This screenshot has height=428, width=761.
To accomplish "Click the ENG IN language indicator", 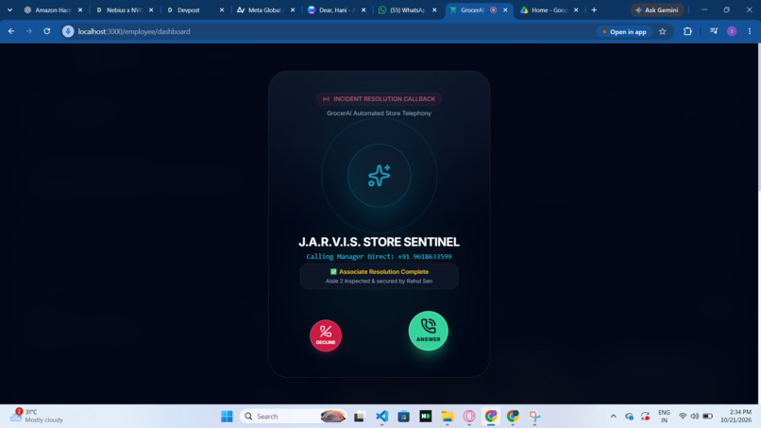I will 664,417.
